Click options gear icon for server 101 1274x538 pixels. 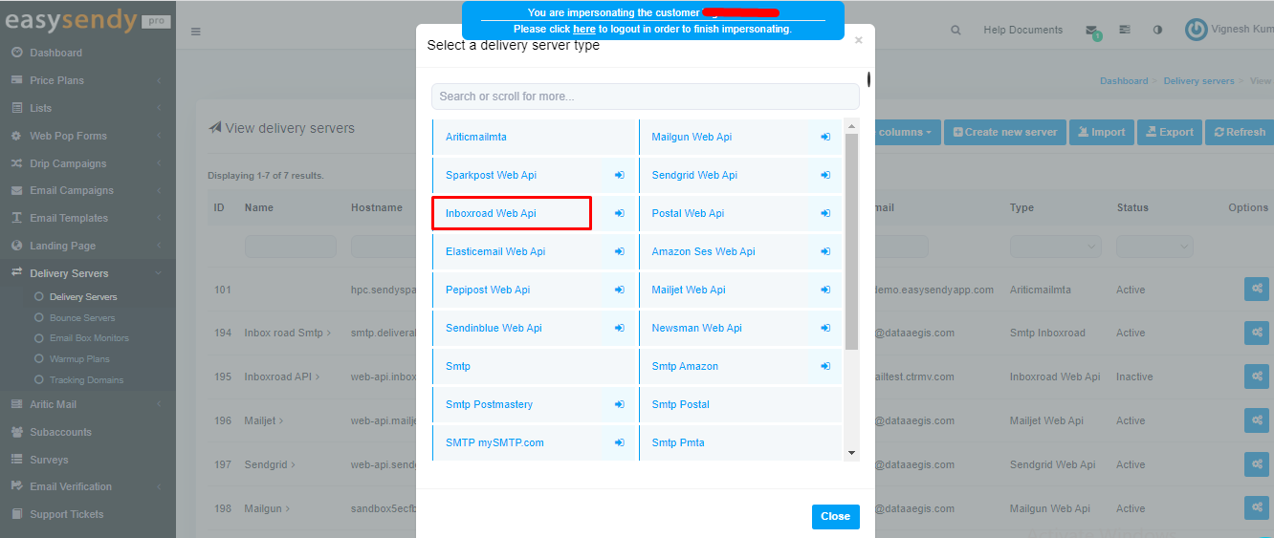tap(1256, 290)
